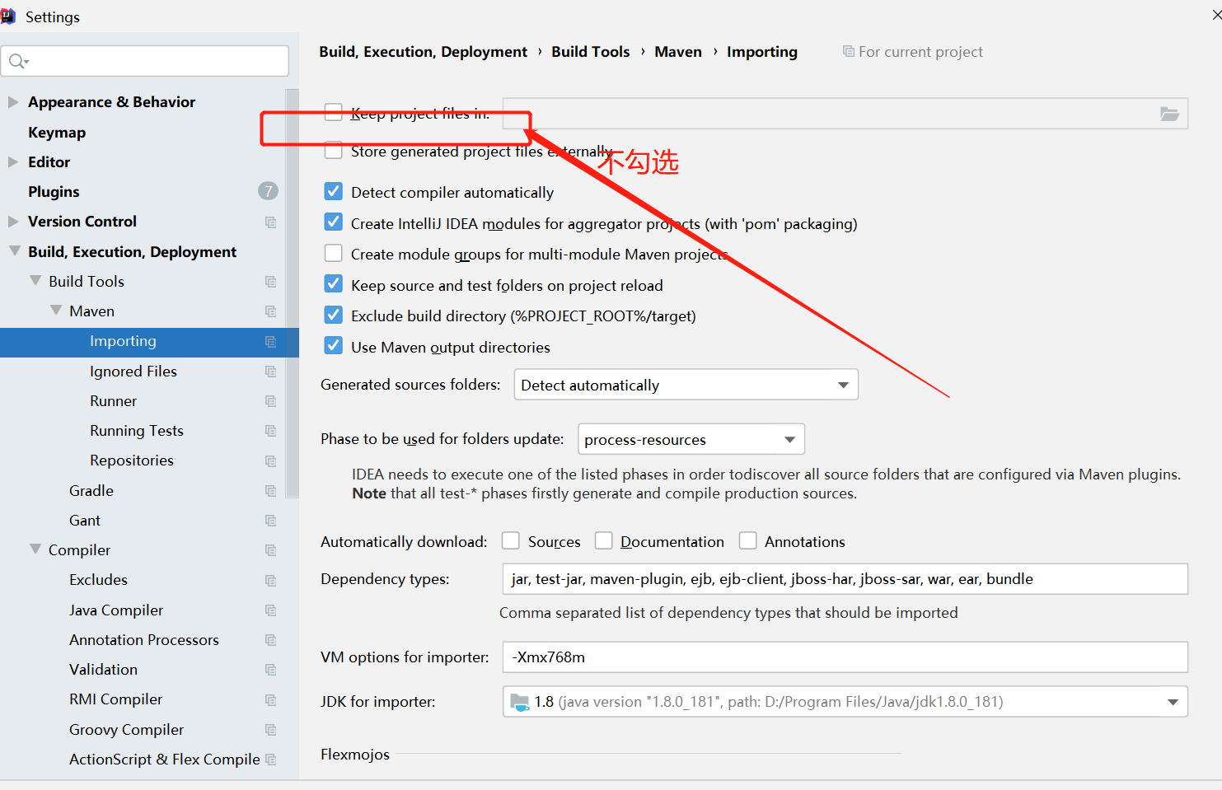The image size is (1222, 790).
Task: Enable automatic download of Documentation
Action: [x=604, y=540]
